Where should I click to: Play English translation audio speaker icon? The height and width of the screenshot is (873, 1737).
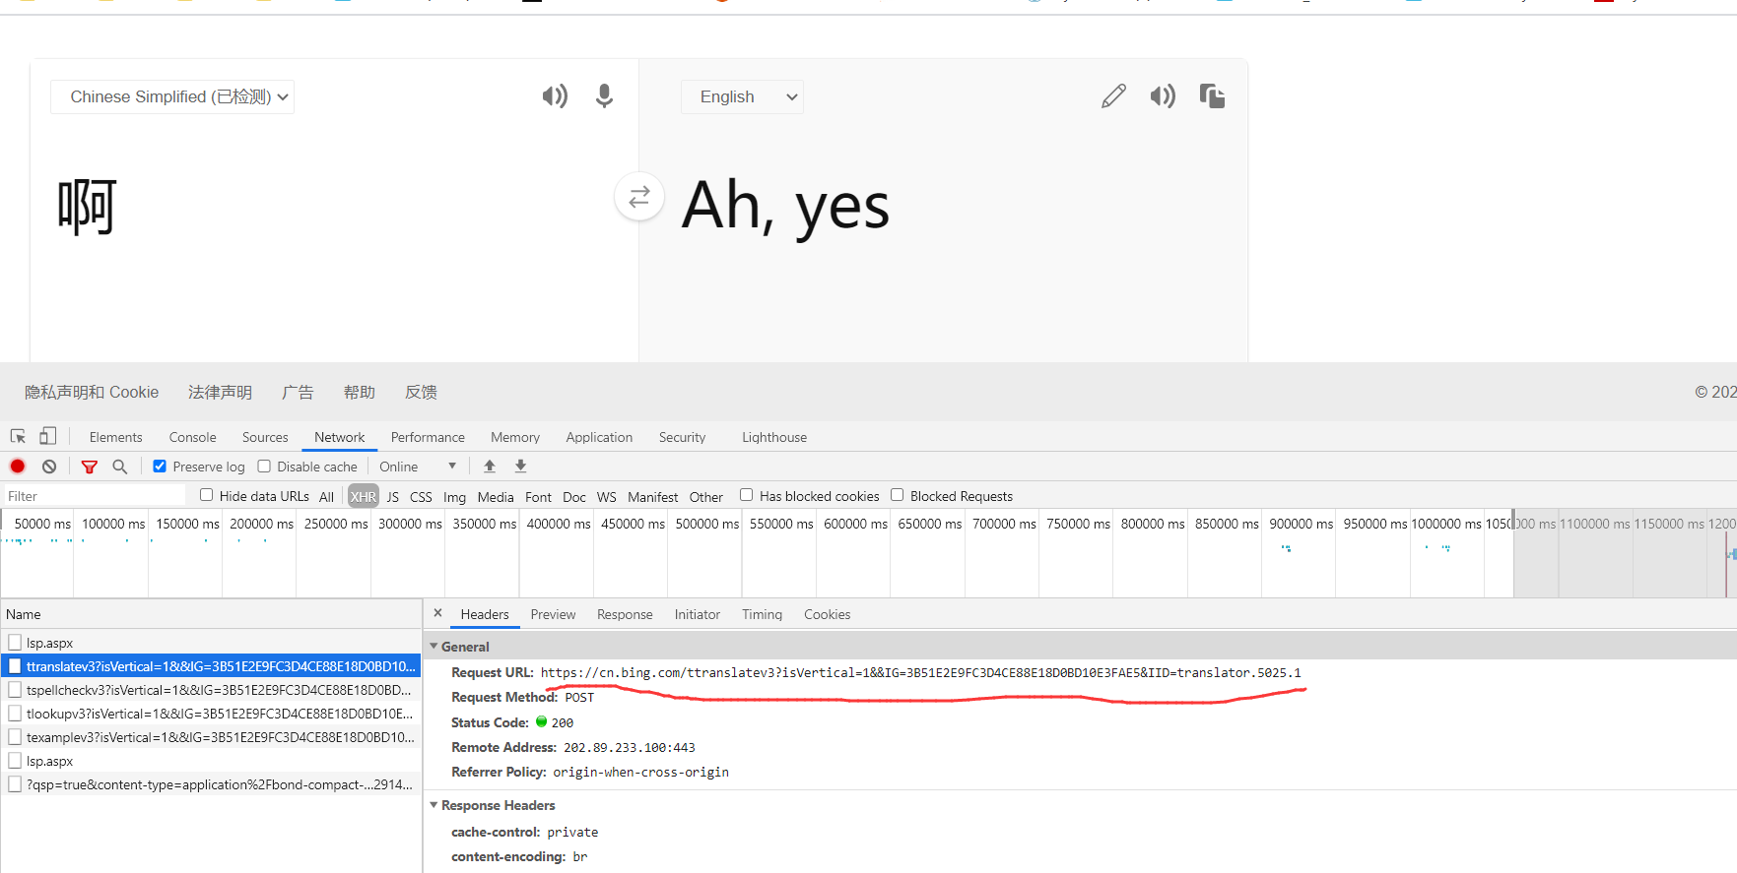point(1163,96)
